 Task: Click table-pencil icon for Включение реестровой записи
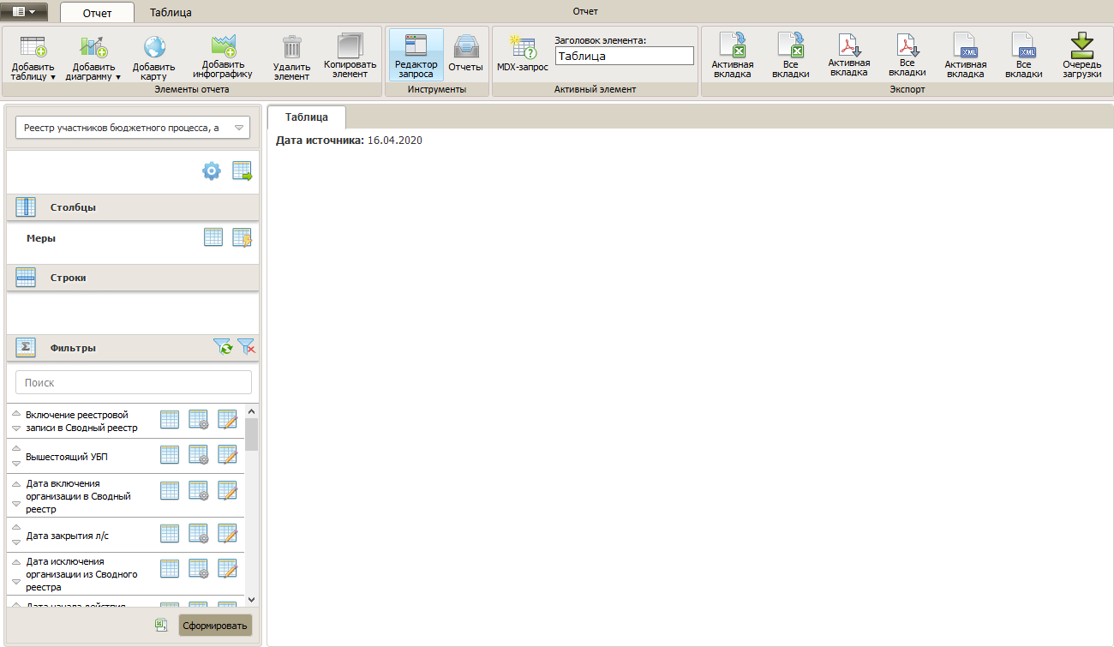coord(227,420)
